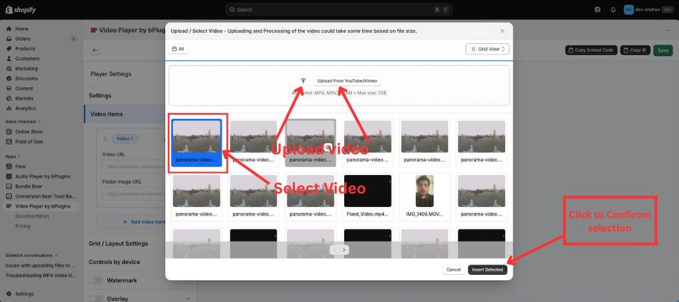679x302 pixels.
Task: Open Video Items settings section
Action: 107,114
